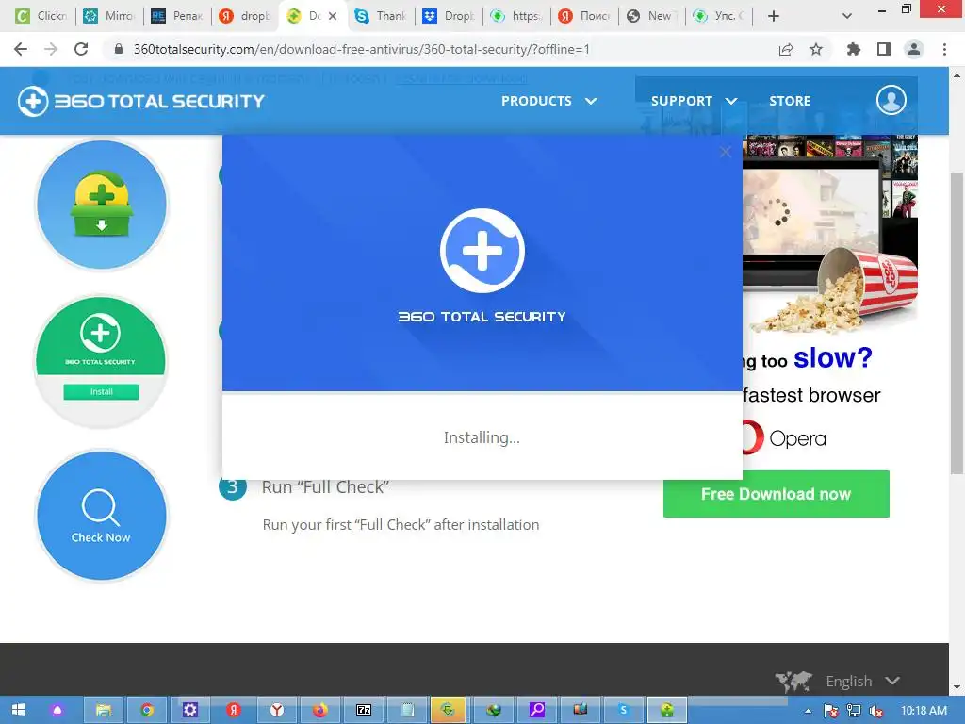
Task: Click the Run "Full Check" step heading
Action: (325, 487)
